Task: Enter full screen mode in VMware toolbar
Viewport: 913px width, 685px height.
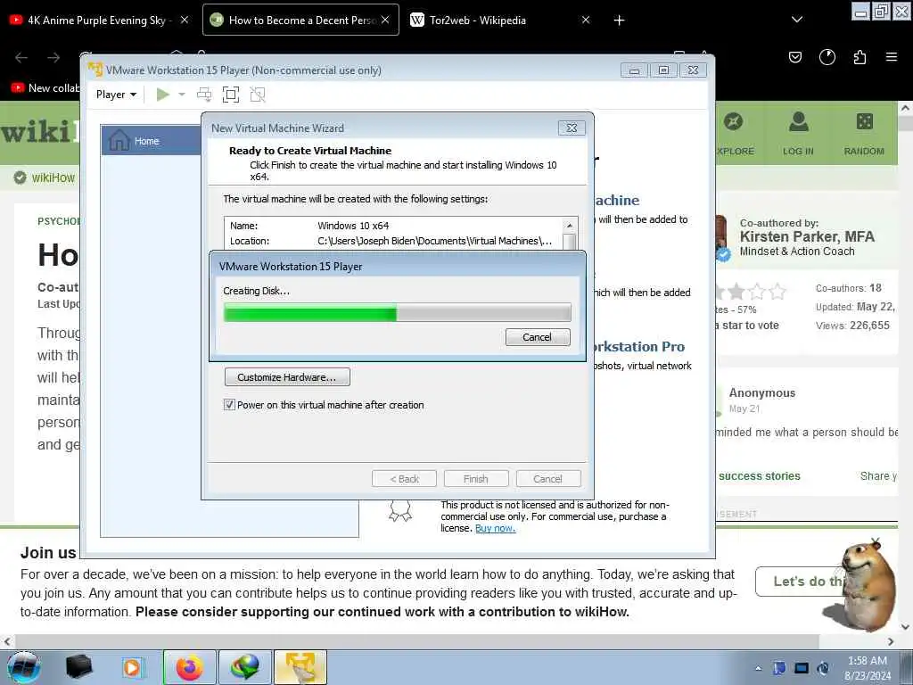Action: click(x=231, y=95)
